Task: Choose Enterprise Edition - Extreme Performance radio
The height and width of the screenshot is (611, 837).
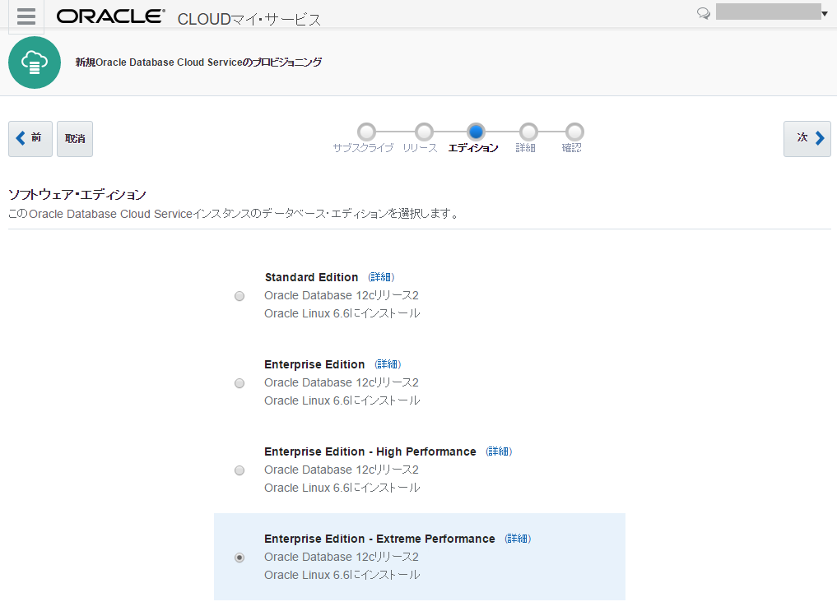Action: point(239,558)
